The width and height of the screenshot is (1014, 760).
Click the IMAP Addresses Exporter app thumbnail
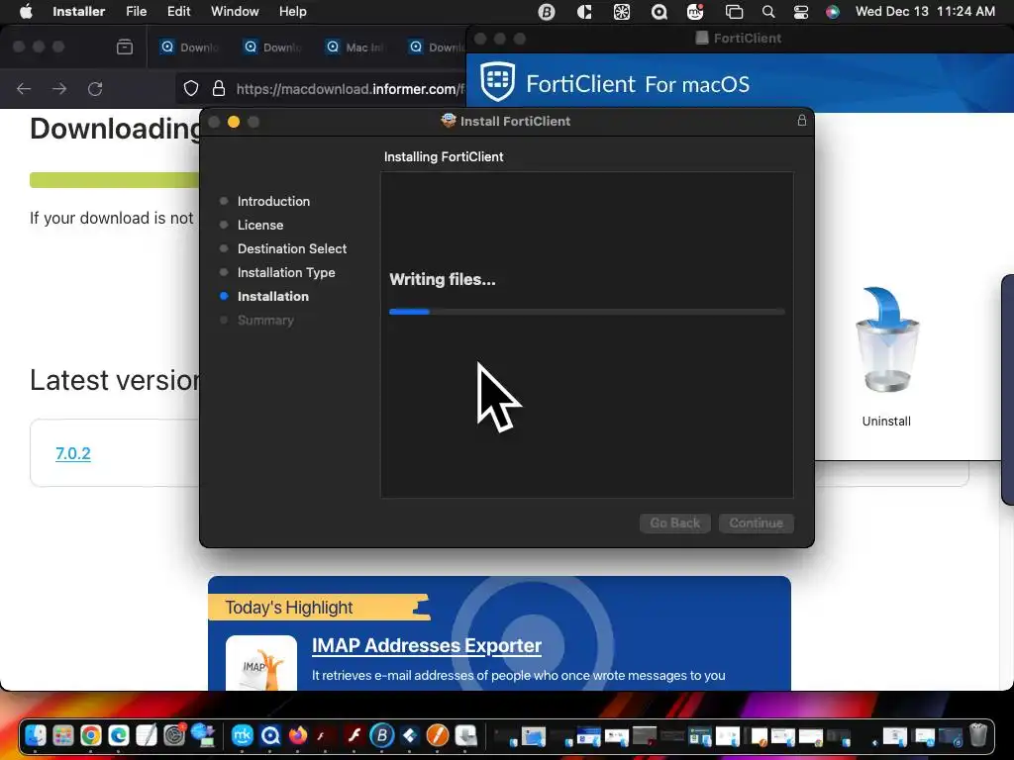tap(261, 663)
